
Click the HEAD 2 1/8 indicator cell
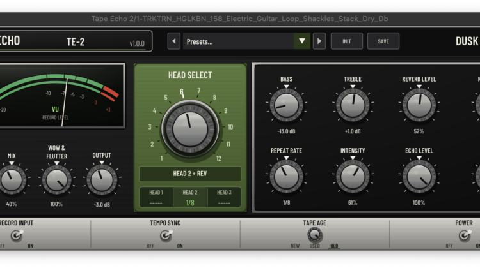click(190, 197)
